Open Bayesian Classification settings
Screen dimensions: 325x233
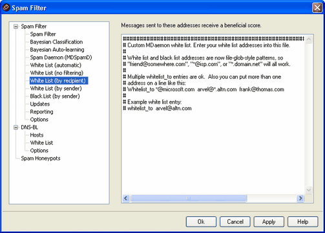point(56,42)
